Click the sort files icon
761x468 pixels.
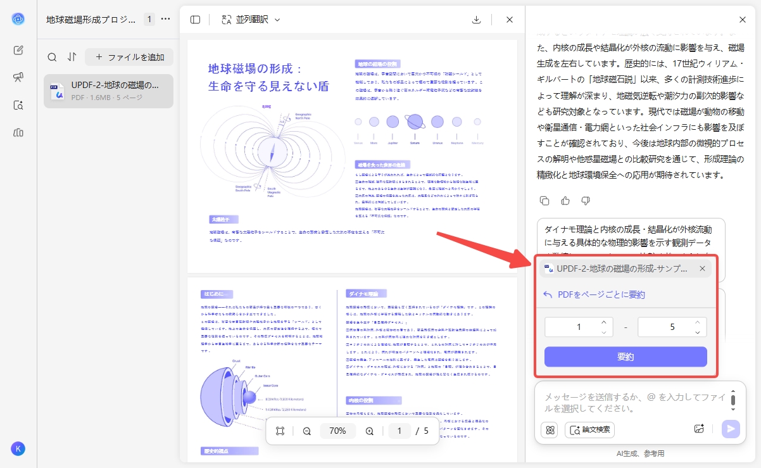click(72, 57)
